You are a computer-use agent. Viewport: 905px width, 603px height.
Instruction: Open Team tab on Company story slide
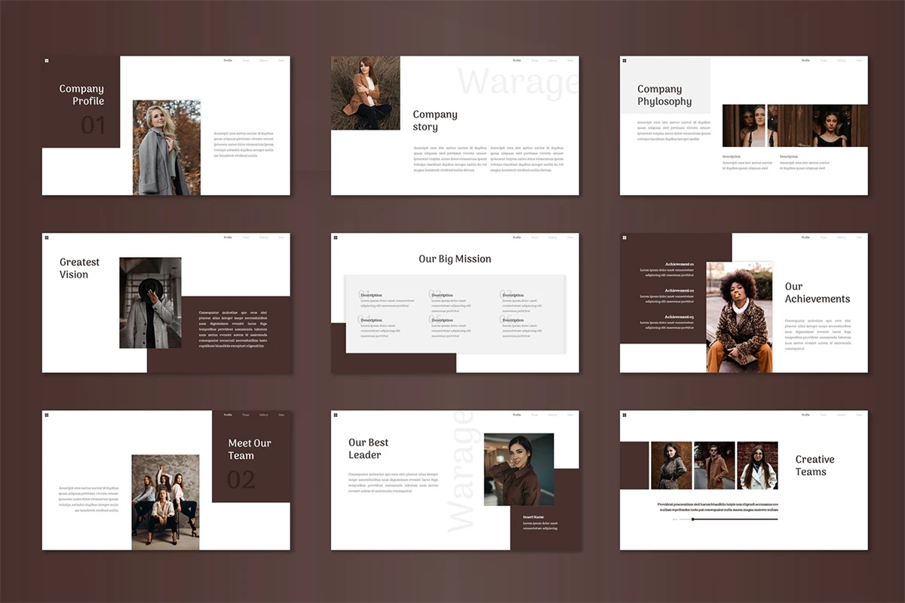point(535,60)
